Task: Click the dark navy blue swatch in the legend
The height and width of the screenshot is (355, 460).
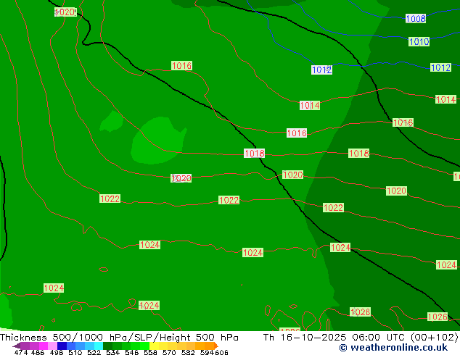Action: point(62,346)
